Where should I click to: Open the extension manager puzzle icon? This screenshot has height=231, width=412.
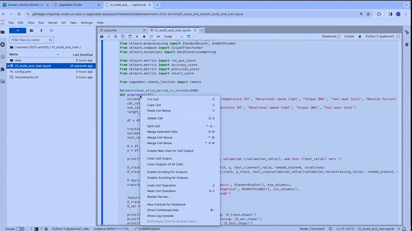[x=3, y=69]
